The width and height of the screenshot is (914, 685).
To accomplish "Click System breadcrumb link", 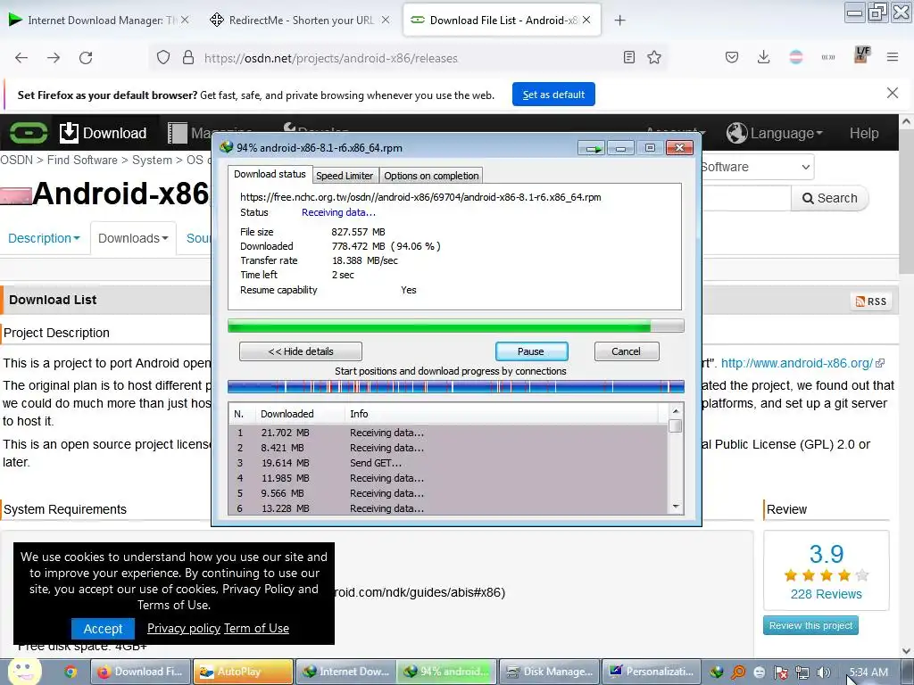I will (x=152, y=161).
